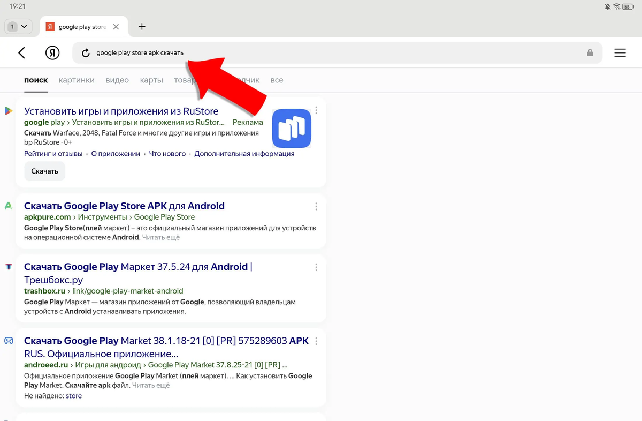Switch to the видео tab

click(117, 80)
